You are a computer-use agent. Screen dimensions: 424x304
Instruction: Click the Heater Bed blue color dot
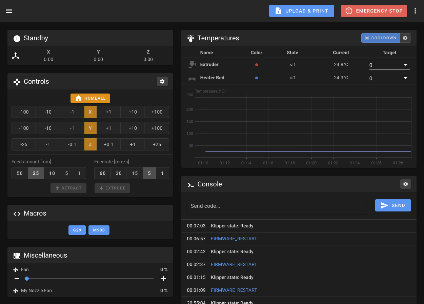point(257,78)
